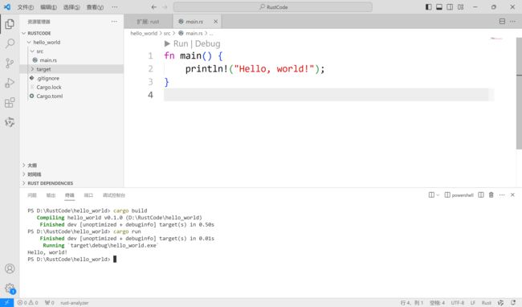Viewport: 522px width, 307px height.
Task: Switch to the Debug Console tab
Action: click(114, 195)
